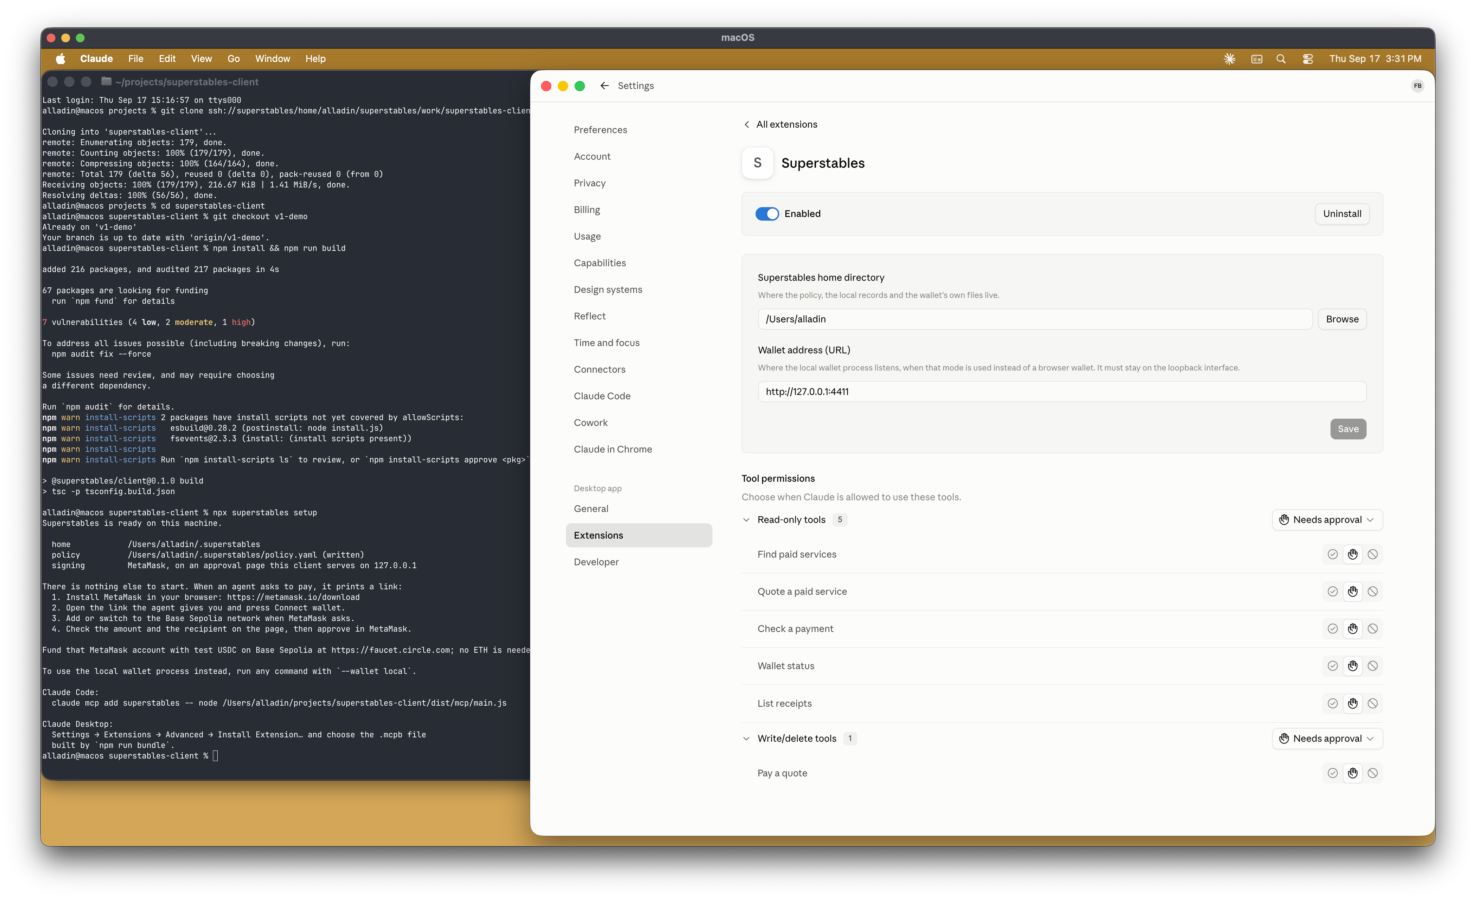This screenshot has width=1476, height=900.
Task: Click the Wallet address URL field
Action: coord(1061,392)
